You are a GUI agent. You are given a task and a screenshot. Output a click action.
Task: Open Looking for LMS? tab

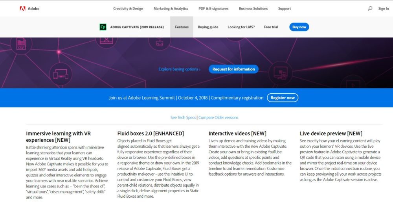[241, 27]
